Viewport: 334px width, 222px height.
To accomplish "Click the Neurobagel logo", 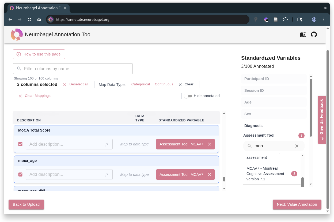I will (17, 34).
